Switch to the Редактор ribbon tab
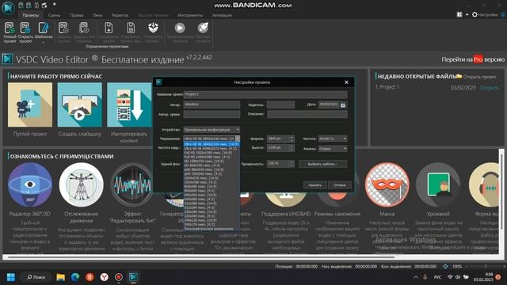Image resolution: width=507 pixels, height=285 pixels. [120, 15]
